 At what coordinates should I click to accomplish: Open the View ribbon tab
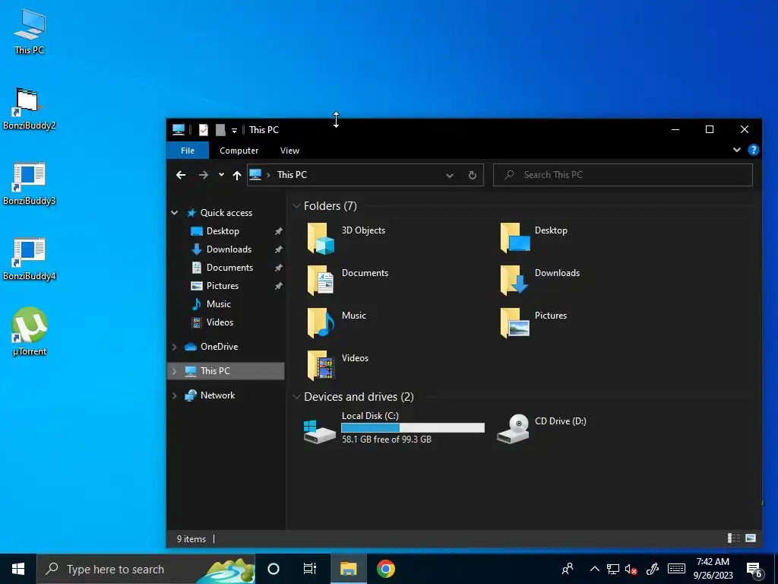289,151
